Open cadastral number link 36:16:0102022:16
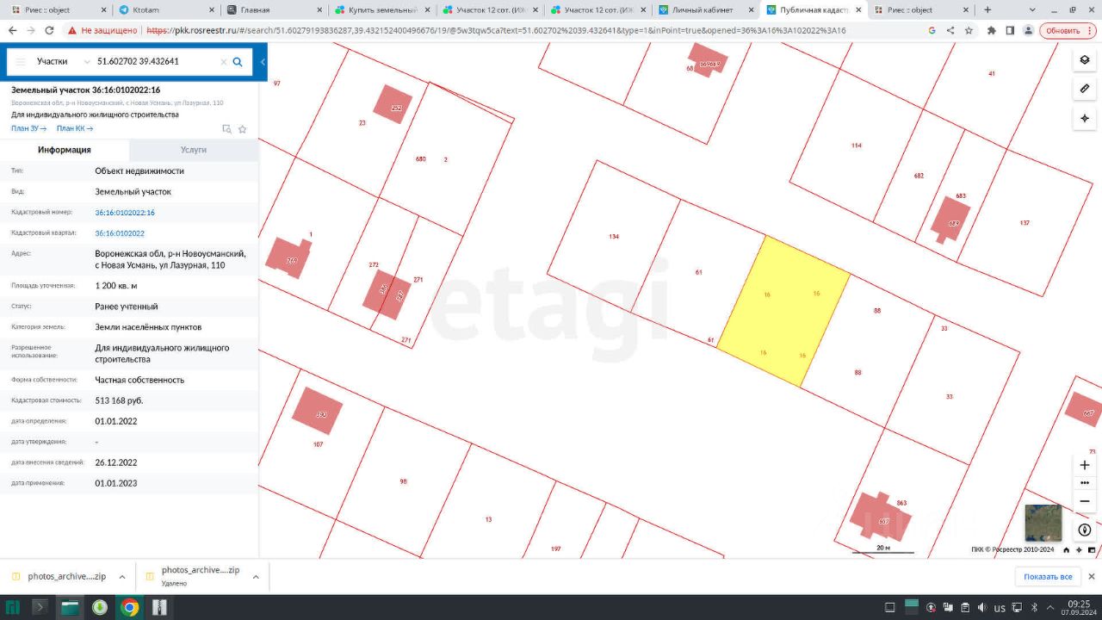The width and height of the screenshot is (1102, 620). 125,213
